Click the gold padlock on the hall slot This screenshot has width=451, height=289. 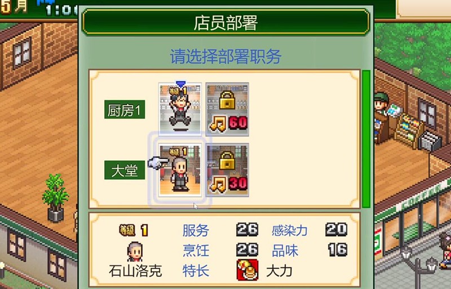point(227,161)
